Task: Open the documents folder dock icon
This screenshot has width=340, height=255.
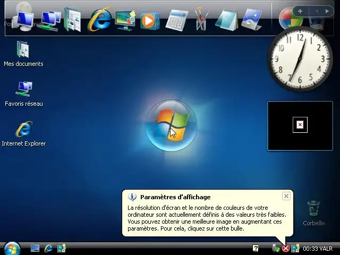Action: coord(73,20)
